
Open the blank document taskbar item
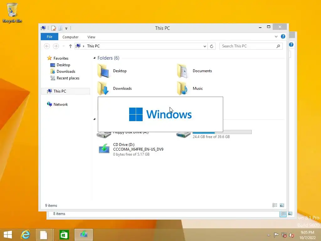(44, 235)
